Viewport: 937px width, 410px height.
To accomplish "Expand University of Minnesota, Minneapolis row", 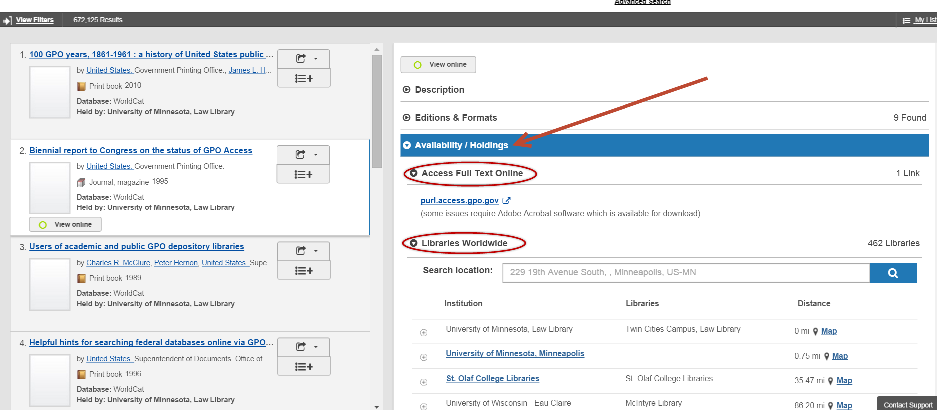I will [424, 357].
